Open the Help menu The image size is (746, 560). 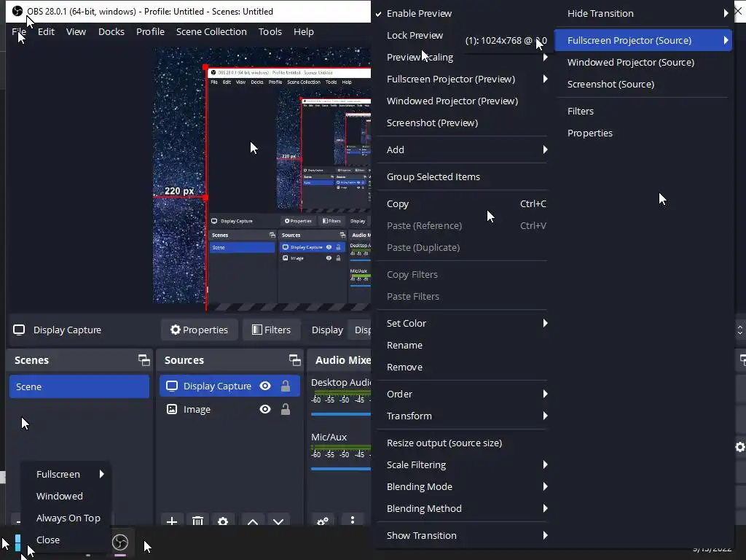point(304,31)
